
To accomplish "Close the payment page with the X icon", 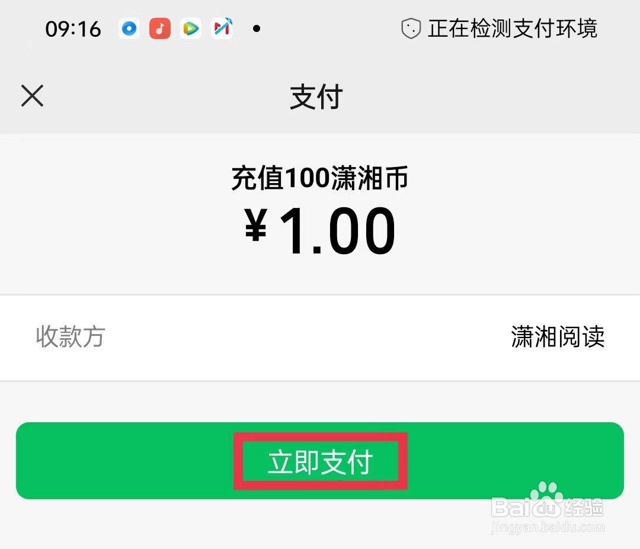I will point(32,96).
